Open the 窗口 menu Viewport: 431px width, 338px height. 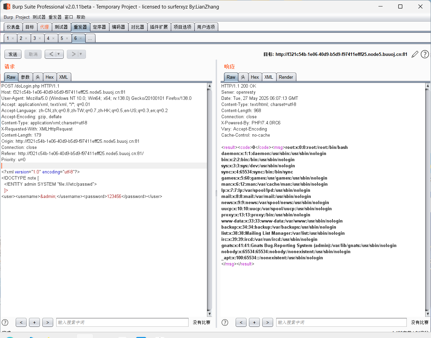(69, 17)
